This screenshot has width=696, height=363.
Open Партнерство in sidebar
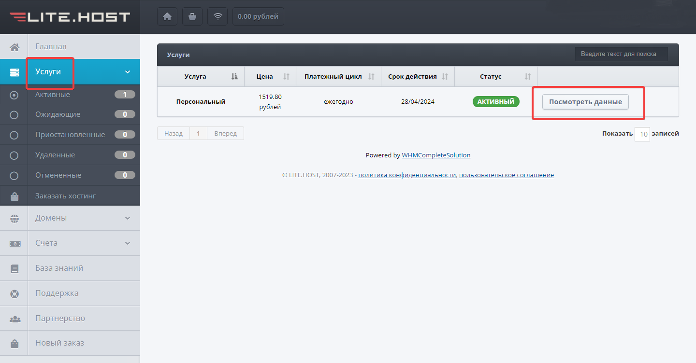pyautogui.click(x=70, y=318)
